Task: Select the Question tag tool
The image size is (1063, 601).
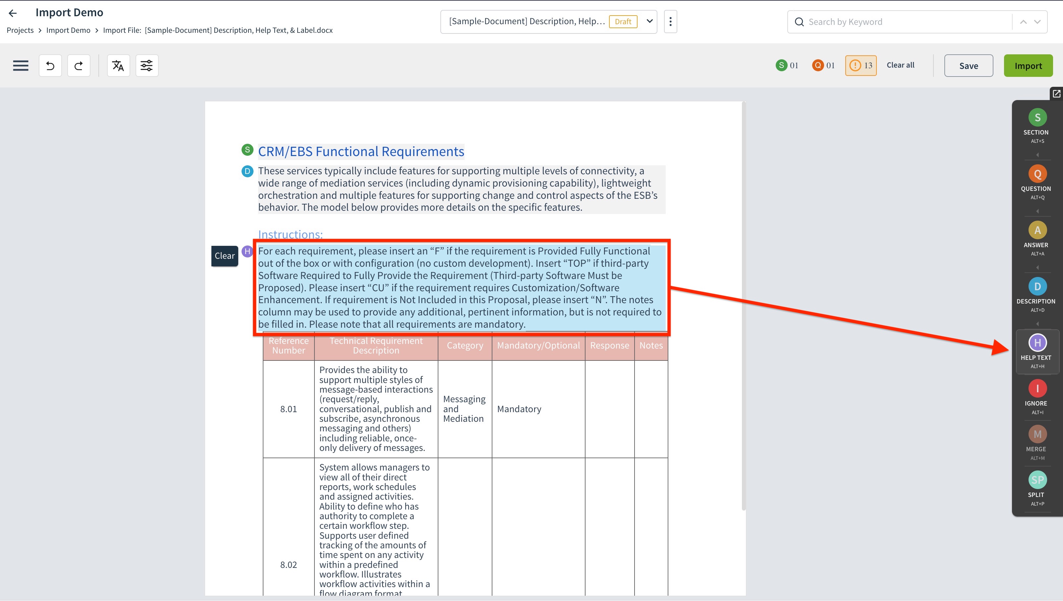Action: (x=1037, y=182)
